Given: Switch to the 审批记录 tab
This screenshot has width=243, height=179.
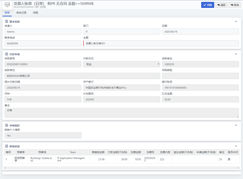Looking at the screenshot, I should pos(21,13).
